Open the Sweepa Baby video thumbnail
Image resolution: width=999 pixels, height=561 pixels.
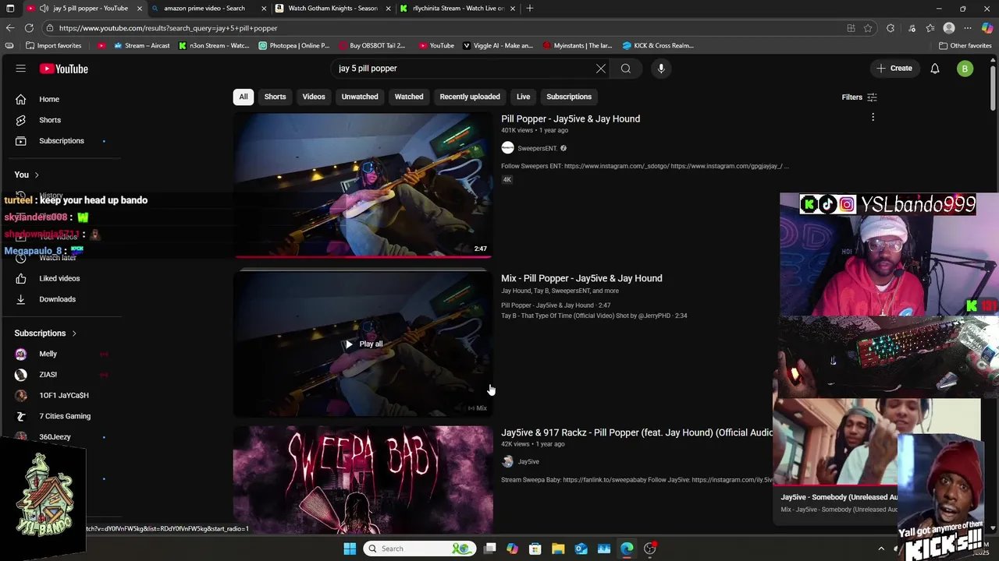click(363, 479)
